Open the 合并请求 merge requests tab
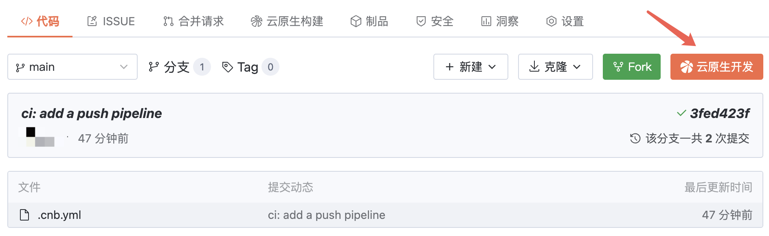 click(193, 21)
